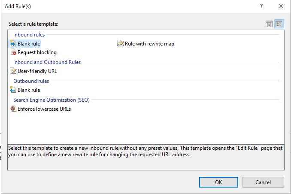Screen dimensions: 291x194
Task: Collapse the 'Inbound and Outbound Rules' group
Action: 47,62
